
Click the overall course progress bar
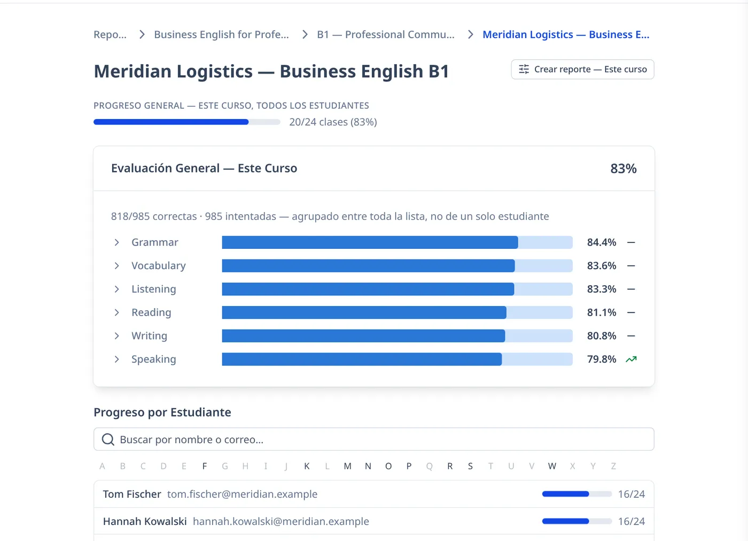(187, 122)
